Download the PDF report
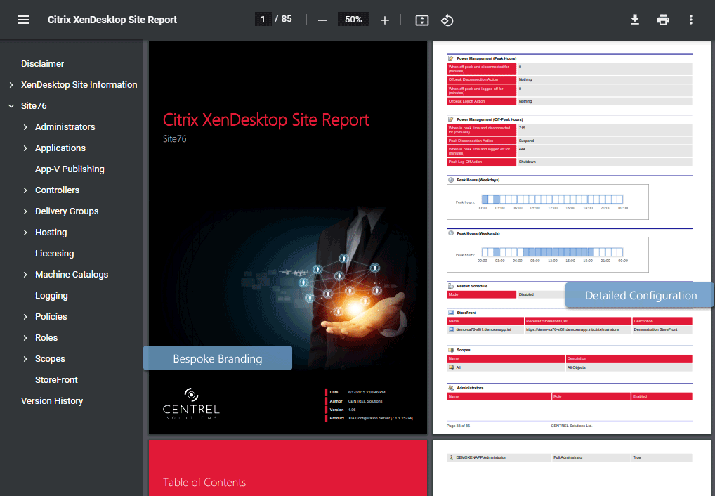The image size is (715, 496). coord(635,20)
